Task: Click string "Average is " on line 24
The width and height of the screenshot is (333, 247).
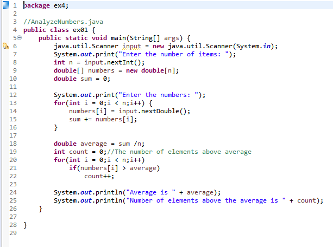Action: tap(151, 192)
